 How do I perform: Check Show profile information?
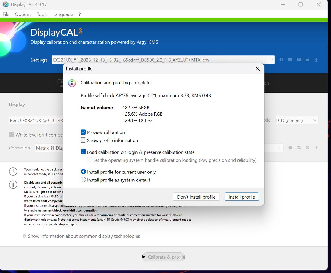83,140
